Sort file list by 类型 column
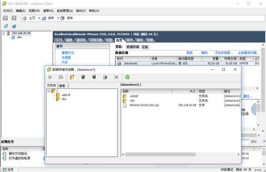This screenshot has height=172, width=266. (210, 91)
